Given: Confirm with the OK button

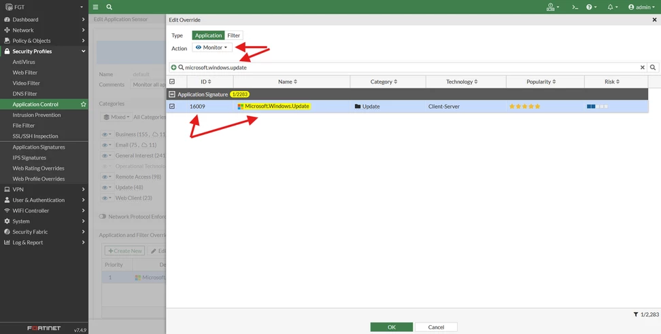Looking at the screenshot, I should (x=392, y=327).
